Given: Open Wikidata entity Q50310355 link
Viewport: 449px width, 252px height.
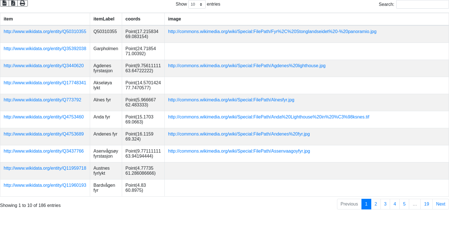Looking at the screenshot, I should pos(45,32).
